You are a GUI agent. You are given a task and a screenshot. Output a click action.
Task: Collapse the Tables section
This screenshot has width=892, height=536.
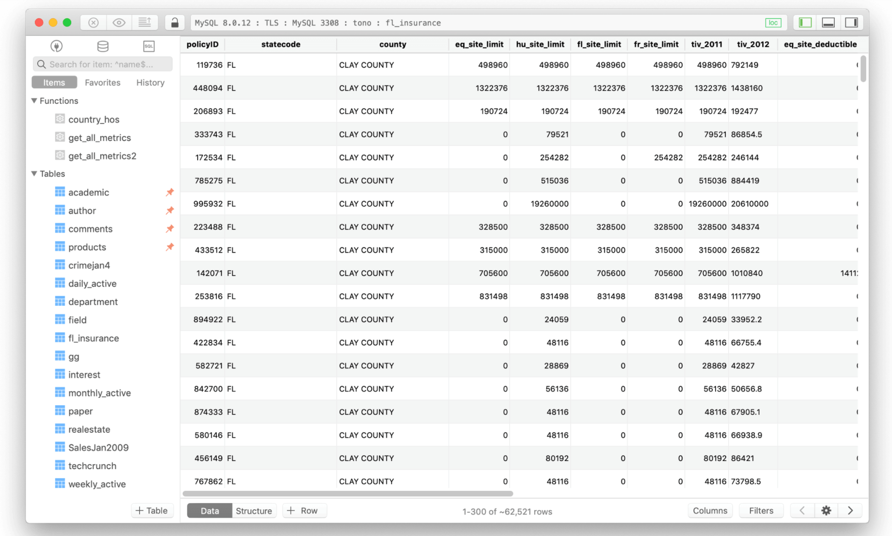click(x=34, y=173)
